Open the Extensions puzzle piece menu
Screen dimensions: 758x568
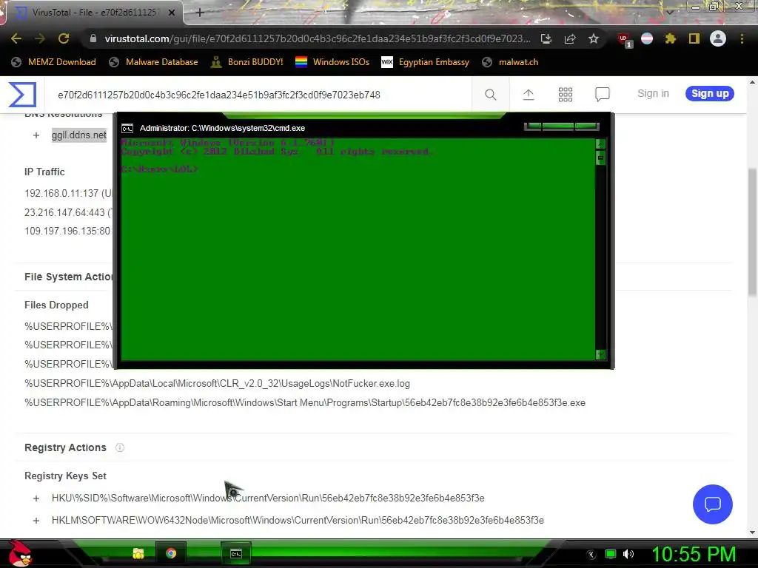(x=671, y=38)
